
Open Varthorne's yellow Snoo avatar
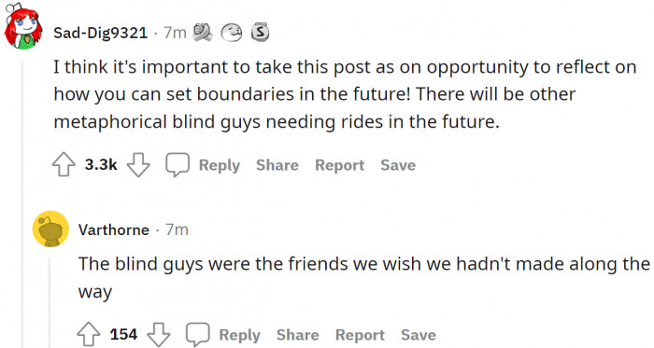click(x=50, y=229)
